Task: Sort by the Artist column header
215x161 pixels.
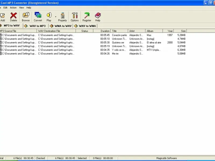Action: tap(137, 31)
